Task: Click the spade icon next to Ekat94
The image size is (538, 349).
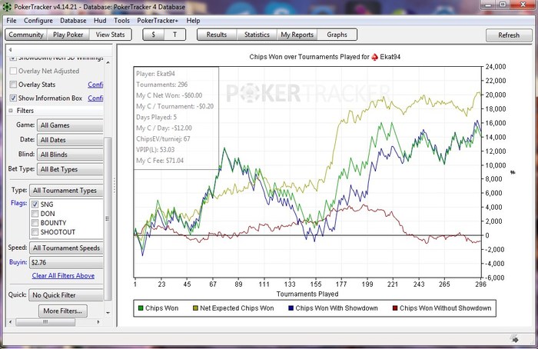Action: (x=375, y=57)
